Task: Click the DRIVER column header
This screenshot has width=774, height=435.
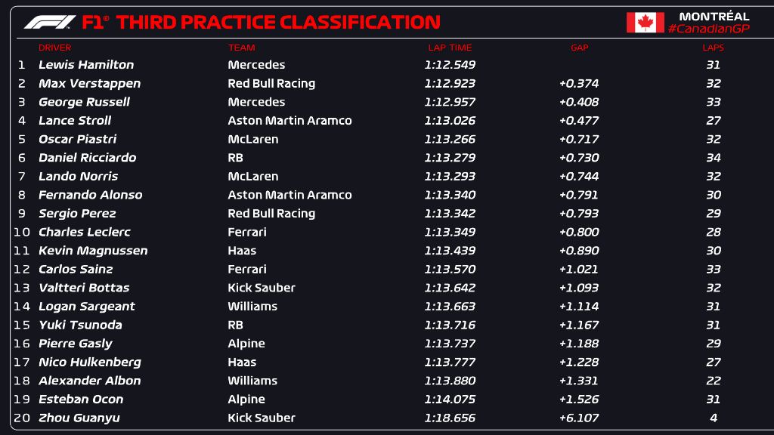Action: click(54, 48)
